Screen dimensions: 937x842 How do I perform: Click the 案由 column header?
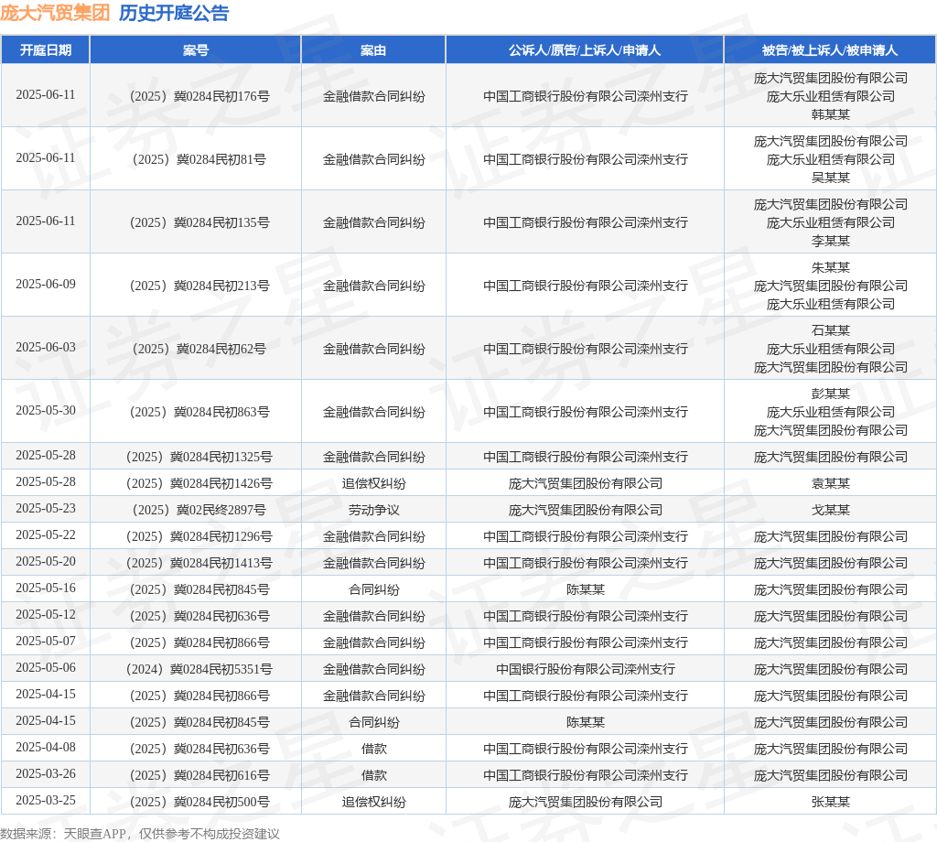coord(373,50)
